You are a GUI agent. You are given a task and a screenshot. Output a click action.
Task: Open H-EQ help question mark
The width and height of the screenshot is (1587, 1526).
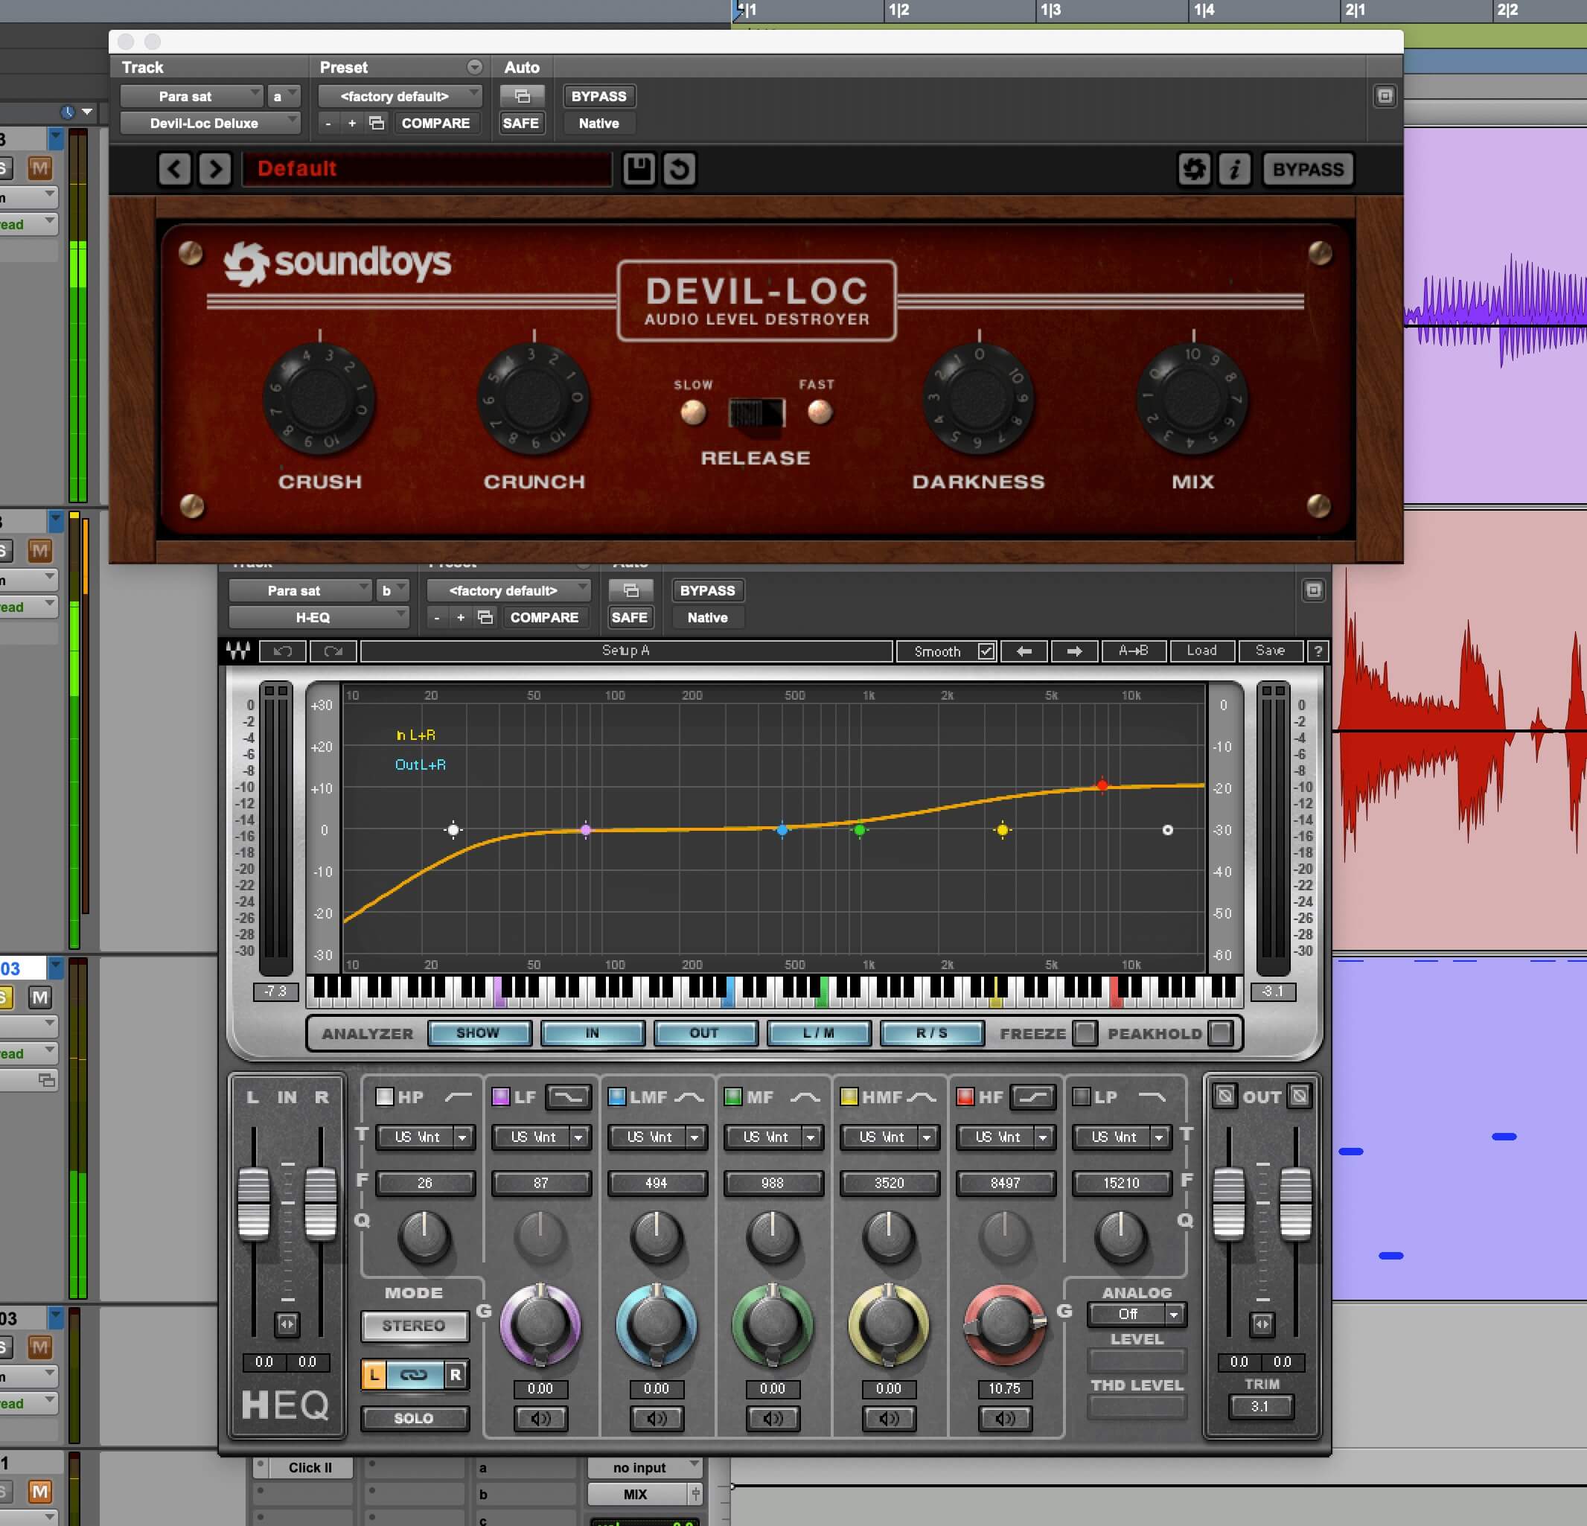pos(1318,651)
